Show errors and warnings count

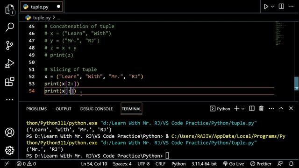[x=26, y=164]
